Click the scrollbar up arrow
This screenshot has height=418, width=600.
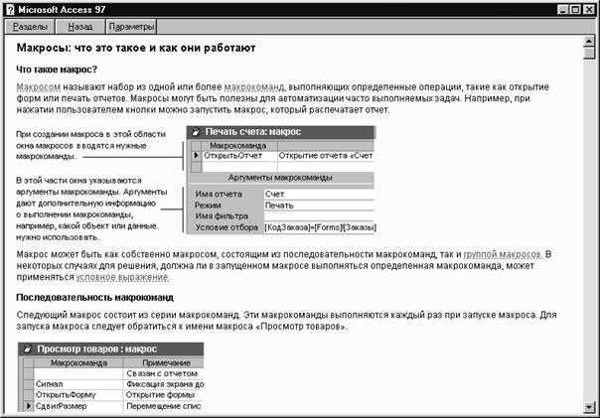pyautogui.click(x=589, y=41)
